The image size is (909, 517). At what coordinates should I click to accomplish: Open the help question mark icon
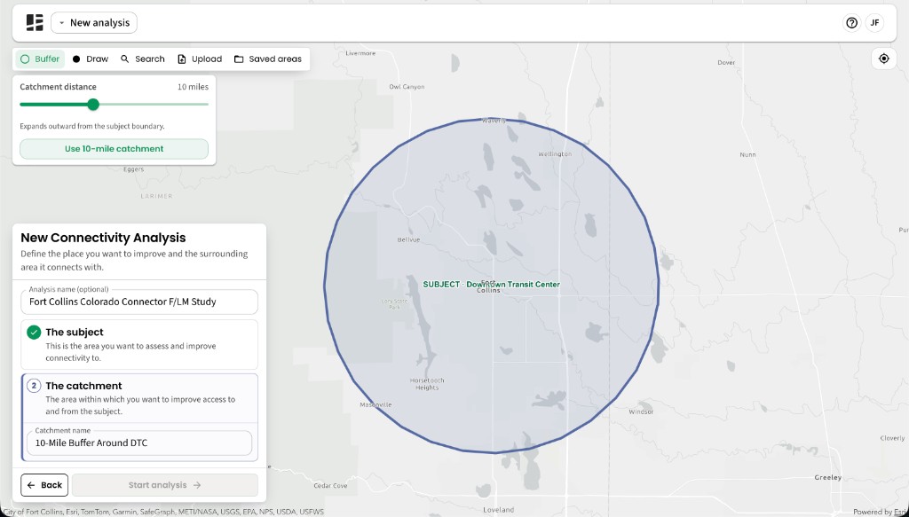coord(851,22)
